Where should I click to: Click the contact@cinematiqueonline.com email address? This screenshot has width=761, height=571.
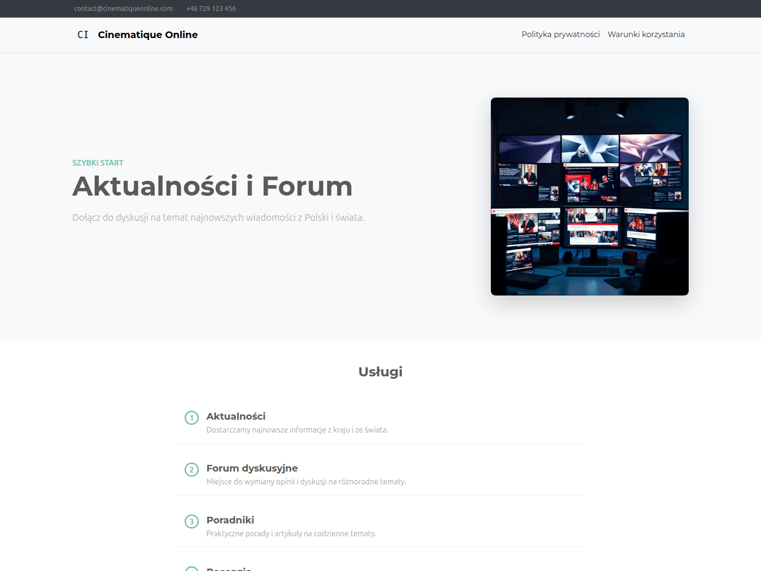pyautogui.click(x=123, y=9)
